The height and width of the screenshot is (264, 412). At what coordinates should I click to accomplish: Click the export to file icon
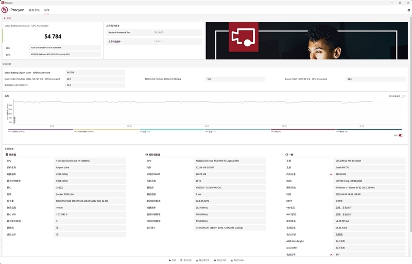click(197, 260)
